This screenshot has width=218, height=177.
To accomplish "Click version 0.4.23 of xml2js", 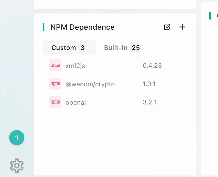I will tap(152, 66).
